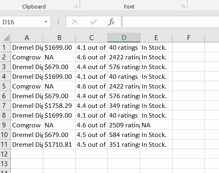Select column D header
219x173 pixels.
pyautogui.click(x=124, y=38)
